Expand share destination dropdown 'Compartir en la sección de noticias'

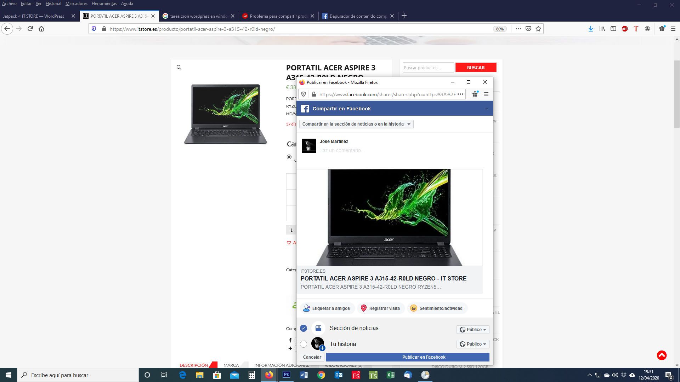click(356, 124)
